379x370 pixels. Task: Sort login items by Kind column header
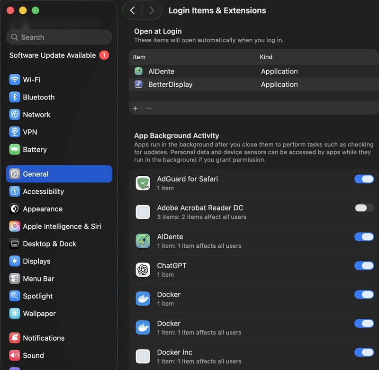(x=266, y=57)
